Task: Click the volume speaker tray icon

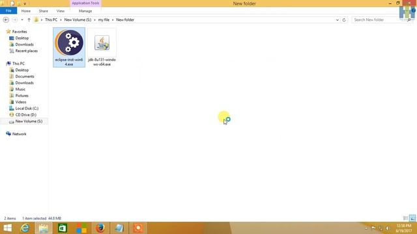Action: point(388,228)
